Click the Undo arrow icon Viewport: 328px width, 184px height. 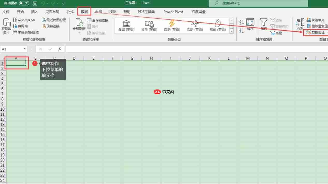point(43,3)
